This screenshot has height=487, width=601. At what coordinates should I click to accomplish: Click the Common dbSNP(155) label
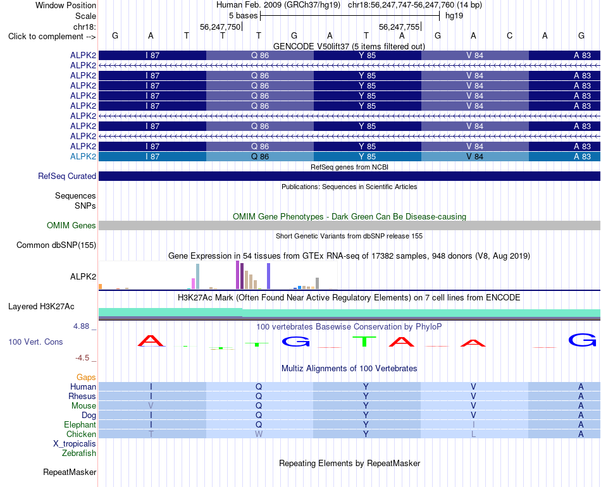[56, 245]
